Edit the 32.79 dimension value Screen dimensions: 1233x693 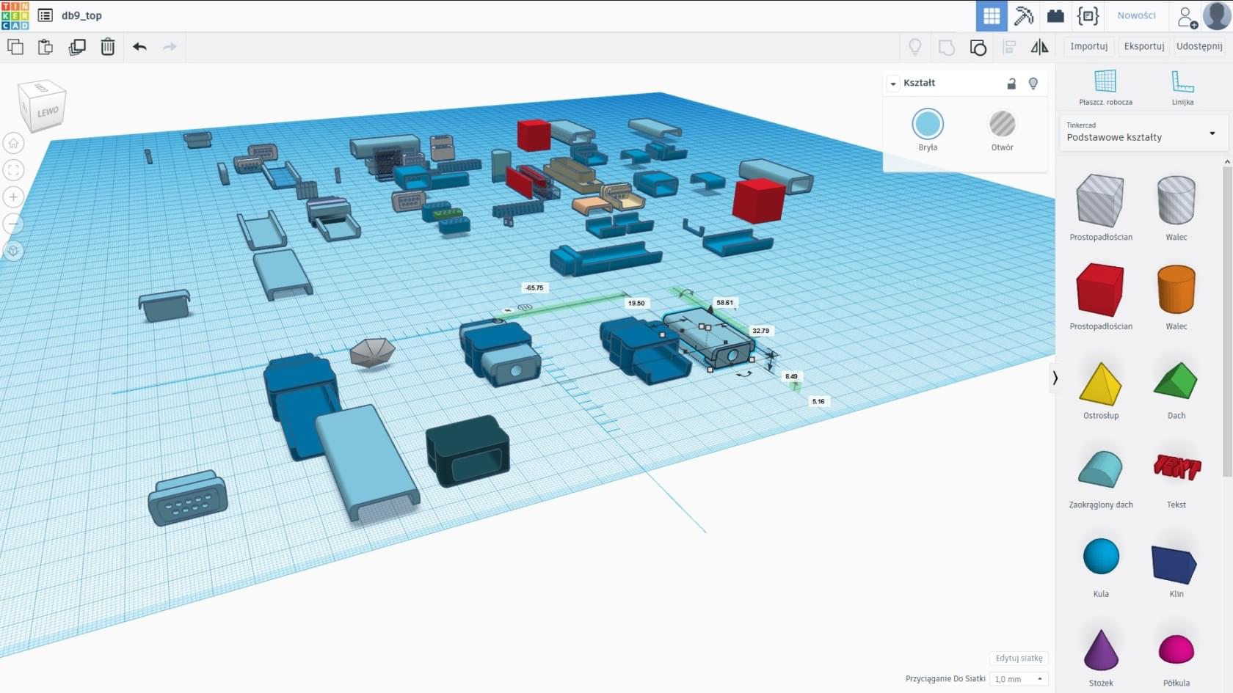point(760,331)
